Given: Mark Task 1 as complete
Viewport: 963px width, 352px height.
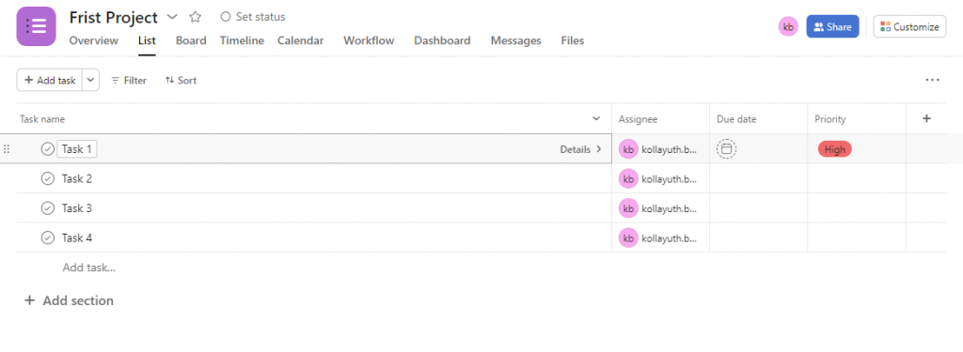Looking at the screenshot, I should pos(47,149).
